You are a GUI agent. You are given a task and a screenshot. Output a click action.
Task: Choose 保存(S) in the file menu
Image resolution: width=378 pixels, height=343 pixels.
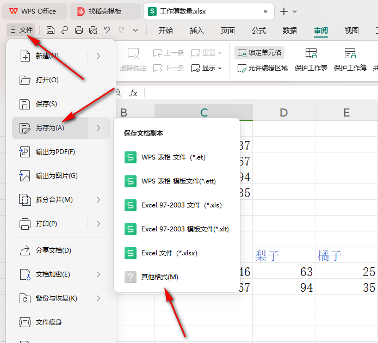point(61,104)
